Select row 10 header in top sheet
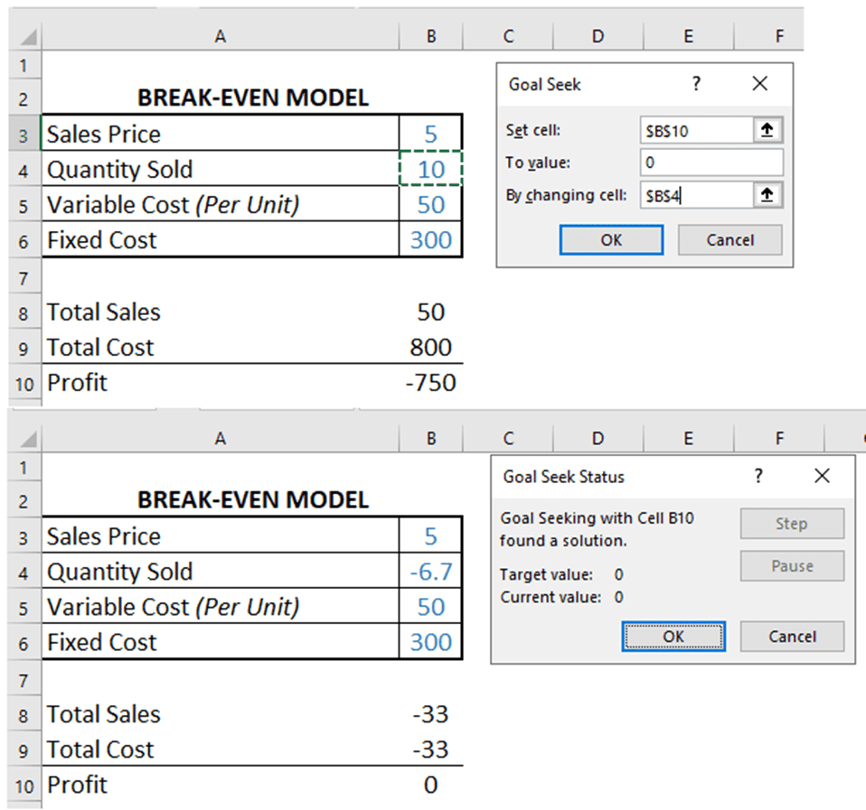This screenshot has width=866, height=810. coord(24,384)
